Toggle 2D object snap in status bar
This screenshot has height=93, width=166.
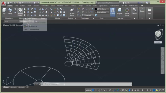point(118,90)
